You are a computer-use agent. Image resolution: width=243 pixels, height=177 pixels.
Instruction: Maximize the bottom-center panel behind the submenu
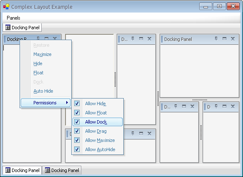click(141, 133)
